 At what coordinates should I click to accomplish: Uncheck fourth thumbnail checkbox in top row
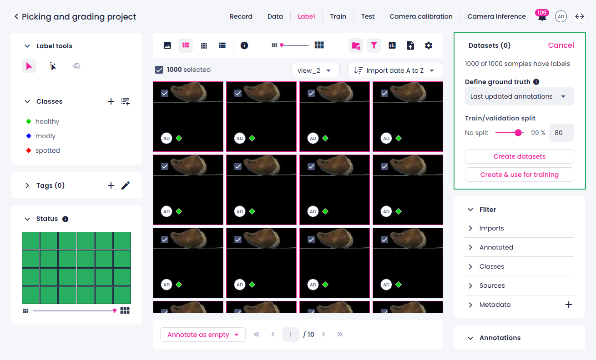tap(384, 93)
